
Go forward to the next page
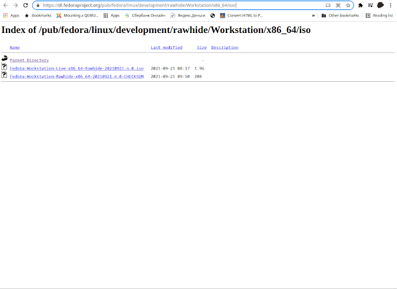pos(15,5)
